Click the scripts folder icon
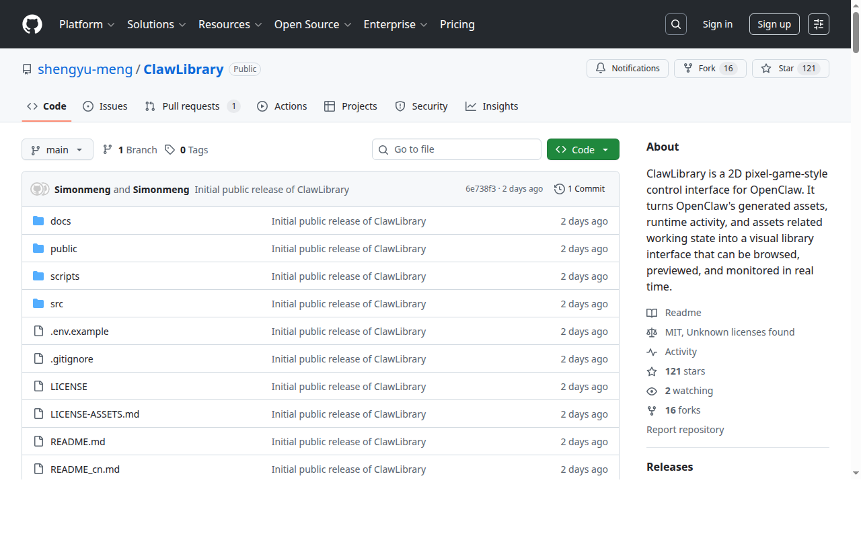 point(38,276)
